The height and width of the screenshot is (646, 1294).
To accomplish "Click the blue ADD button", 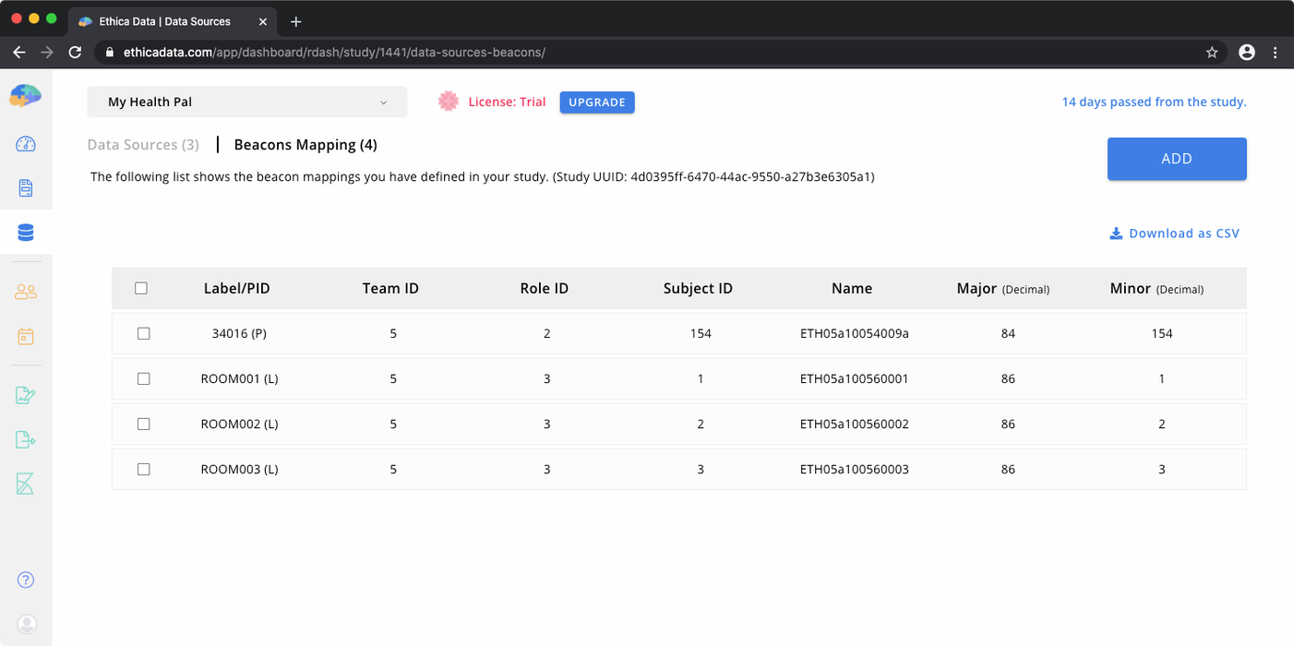I will point(1176,159).
